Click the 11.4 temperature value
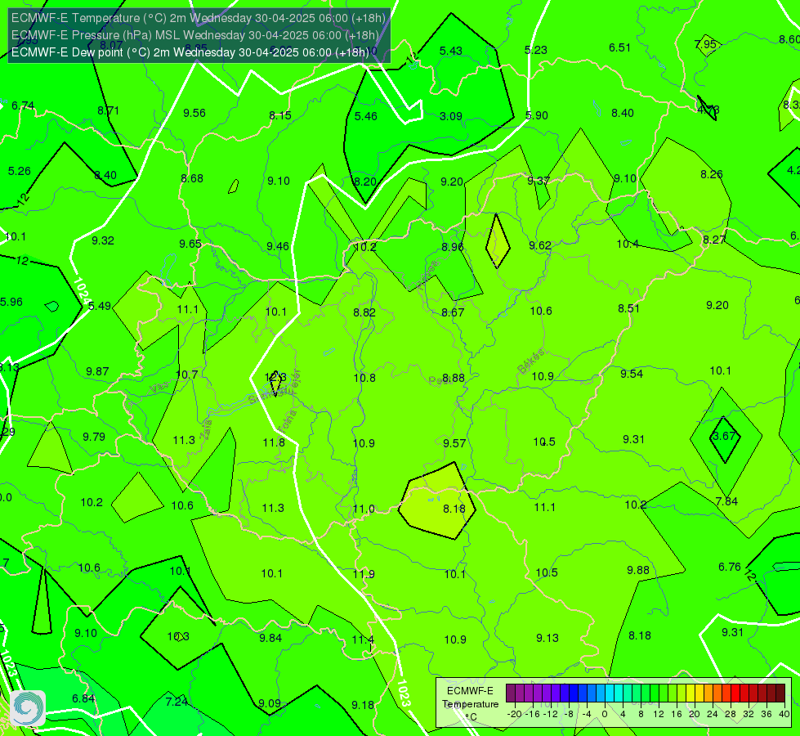The image size is (800, 736). (x=364, y=640)
